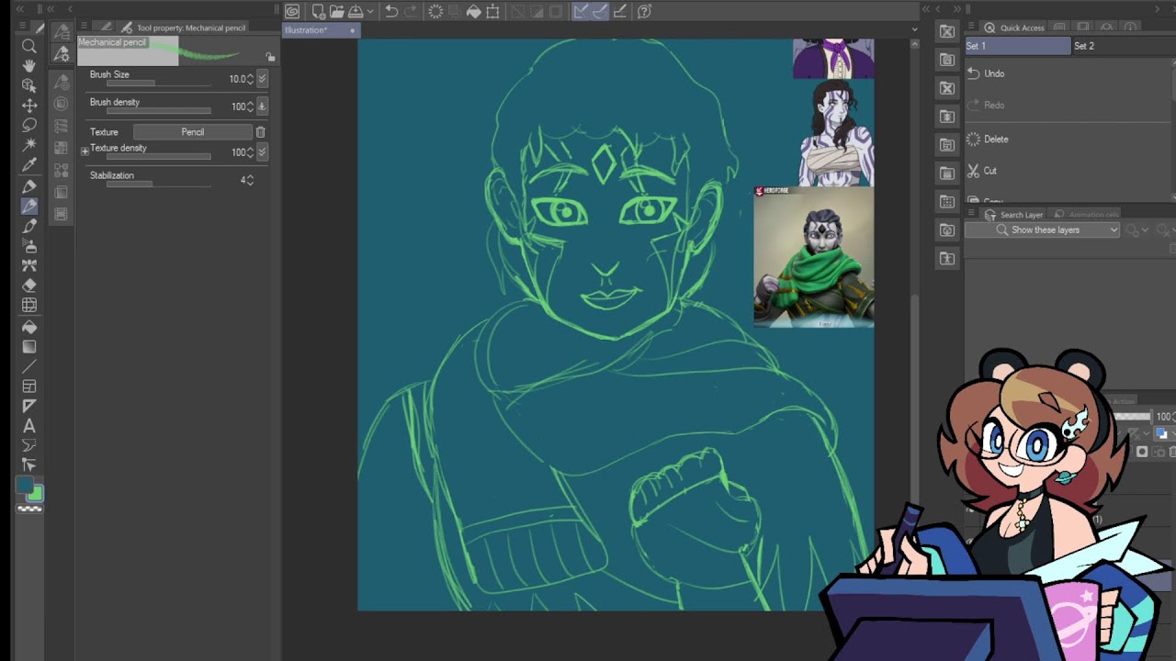1176x661 pixels.
Task: Select the Pen tool
Action: click(29, 186)
